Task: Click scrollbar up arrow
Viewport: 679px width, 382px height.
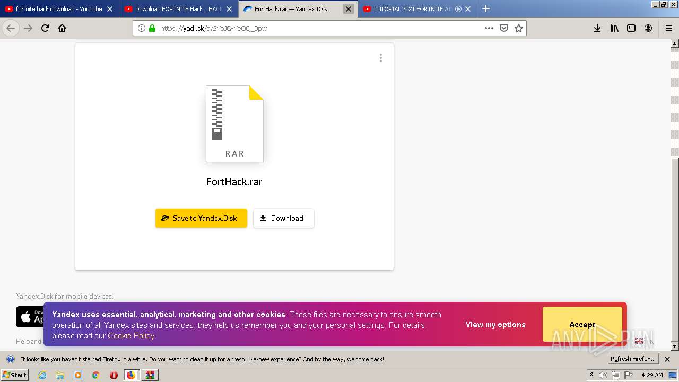Action: click(675, 44)
